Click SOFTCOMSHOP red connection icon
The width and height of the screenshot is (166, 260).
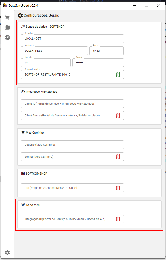pos(118,188)
